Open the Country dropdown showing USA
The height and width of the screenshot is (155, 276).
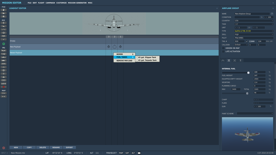pos(254,21)
